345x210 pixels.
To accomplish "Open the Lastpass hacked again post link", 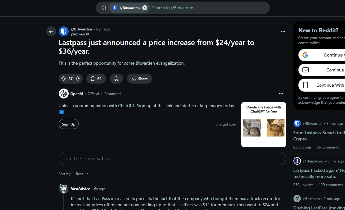I will pyautogui.click(x=319, y=173).
